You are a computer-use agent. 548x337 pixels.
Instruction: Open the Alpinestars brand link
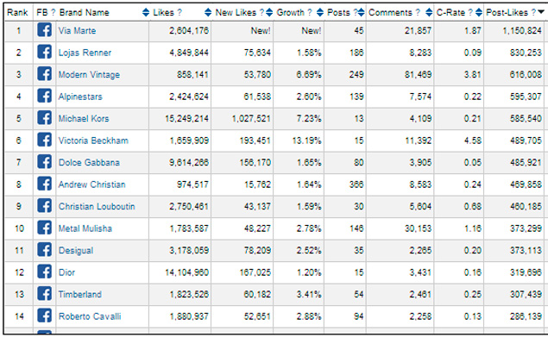pyautogui.click(x=80, y=97)
